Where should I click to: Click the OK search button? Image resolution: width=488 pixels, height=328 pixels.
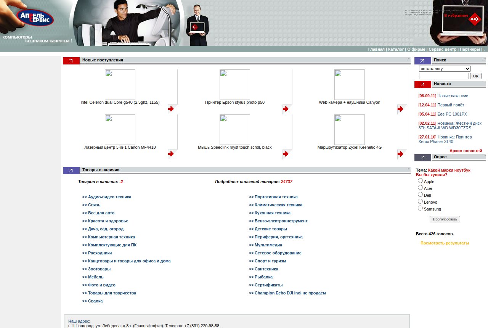(476, 76)
